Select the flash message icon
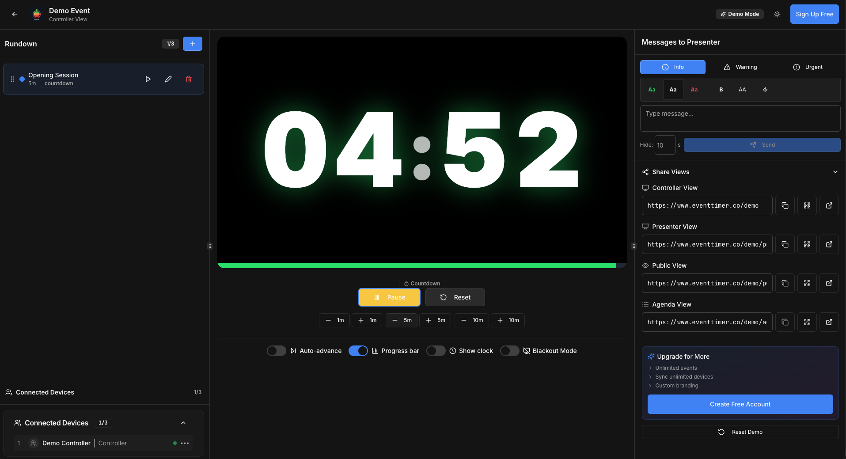This screenshot has width=846, height=459. coord(765,89)
